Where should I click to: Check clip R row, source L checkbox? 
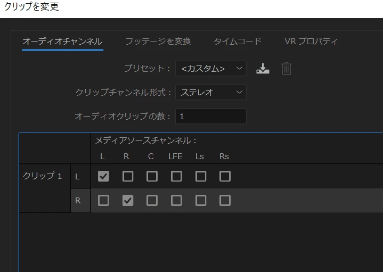[103, 201]
